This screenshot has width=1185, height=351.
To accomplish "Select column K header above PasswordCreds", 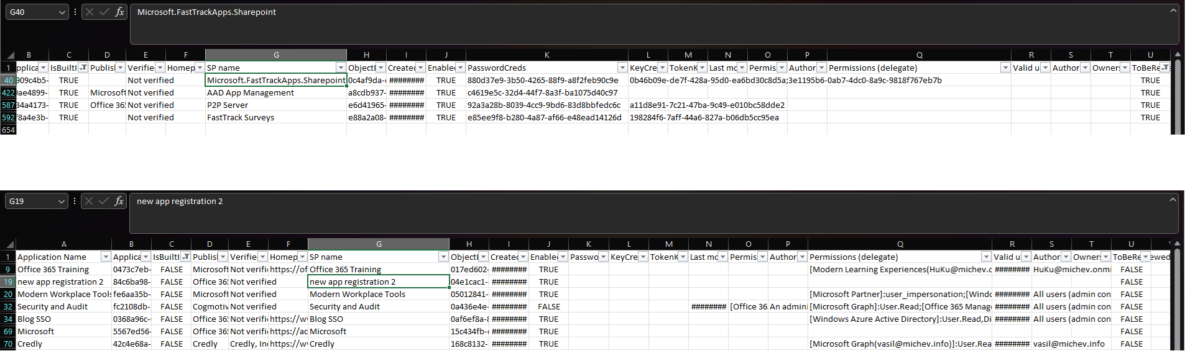I will tap(546, 55).
